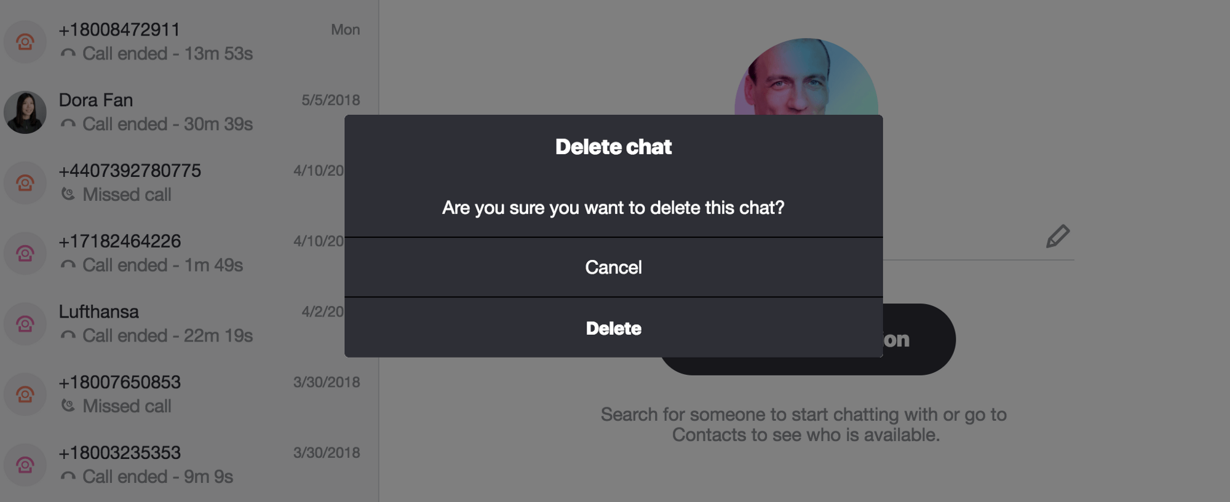Open chat with +17182464226
Screen dimensions: 1230x502
[172, 253]
